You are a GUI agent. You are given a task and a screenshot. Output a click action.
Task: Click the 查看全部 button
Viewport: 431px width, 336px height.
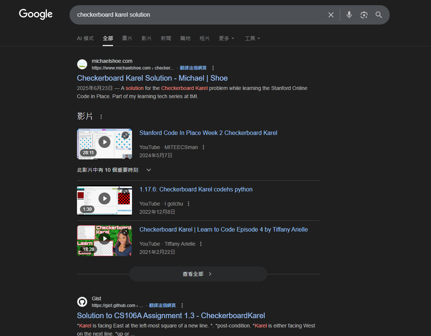(198, 274)
